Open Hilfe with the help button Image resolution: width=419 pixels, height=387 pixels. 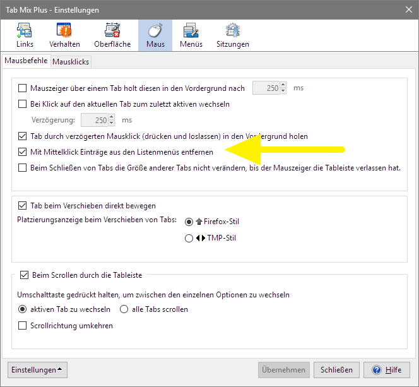(x=387, y=370)
